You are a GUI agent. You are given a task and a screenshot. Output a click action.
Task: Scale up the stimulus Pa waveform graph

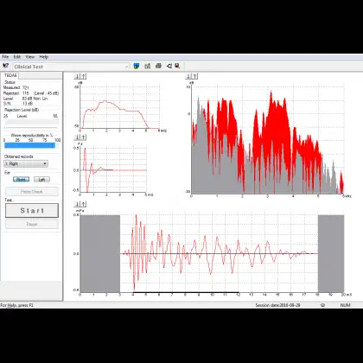83,137
